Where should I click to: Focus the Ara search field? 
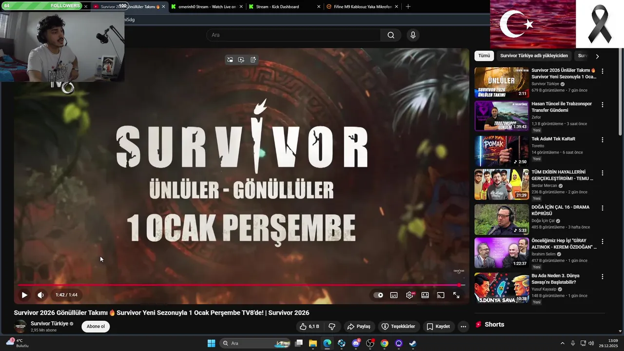(293, 35)
